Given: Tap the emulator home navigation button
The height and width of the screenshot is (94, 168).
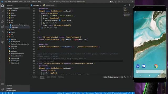Looking at the screenshot, I should tap(150, 76).
